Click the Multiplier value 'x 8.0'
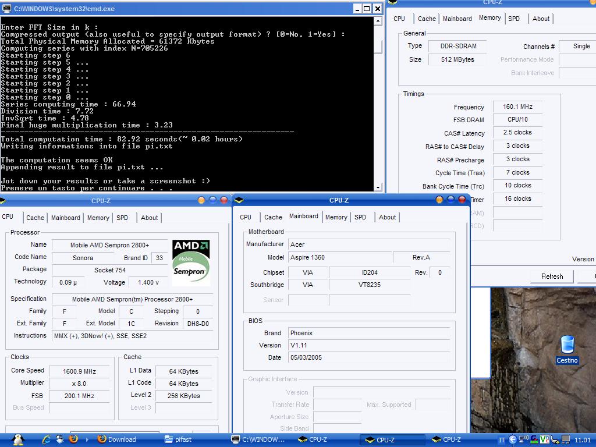 79,384
